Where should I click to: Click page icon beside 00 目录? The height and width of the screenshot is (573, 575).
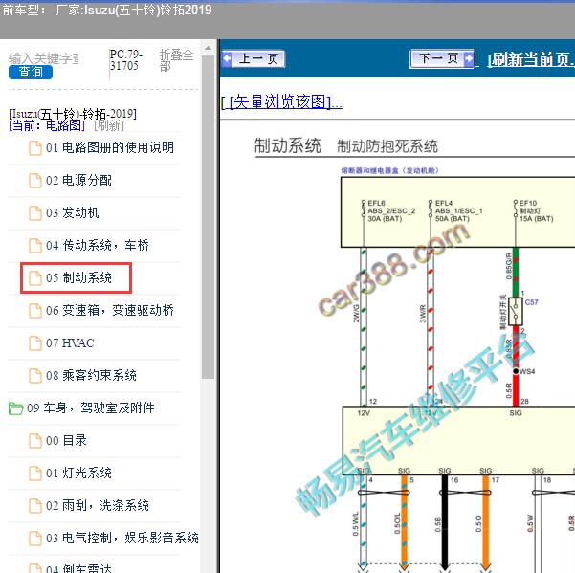pyautogui.click(x=35, y=441)
